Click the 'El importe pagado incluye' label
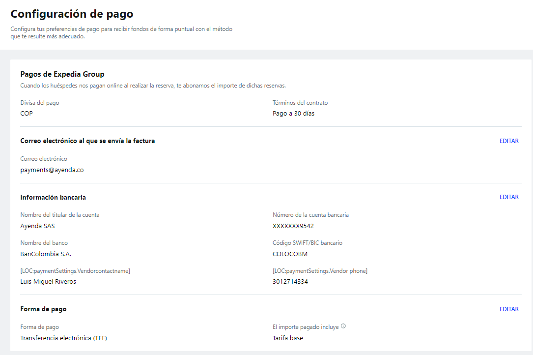 tap(306, 327)
